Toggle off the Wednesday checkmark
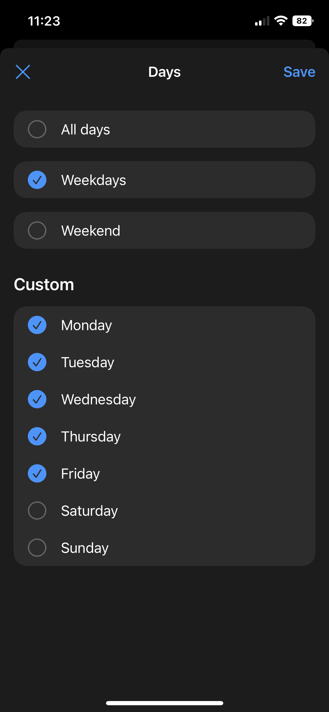Viewport: 329px width, 712px height. tap(37, 399)
